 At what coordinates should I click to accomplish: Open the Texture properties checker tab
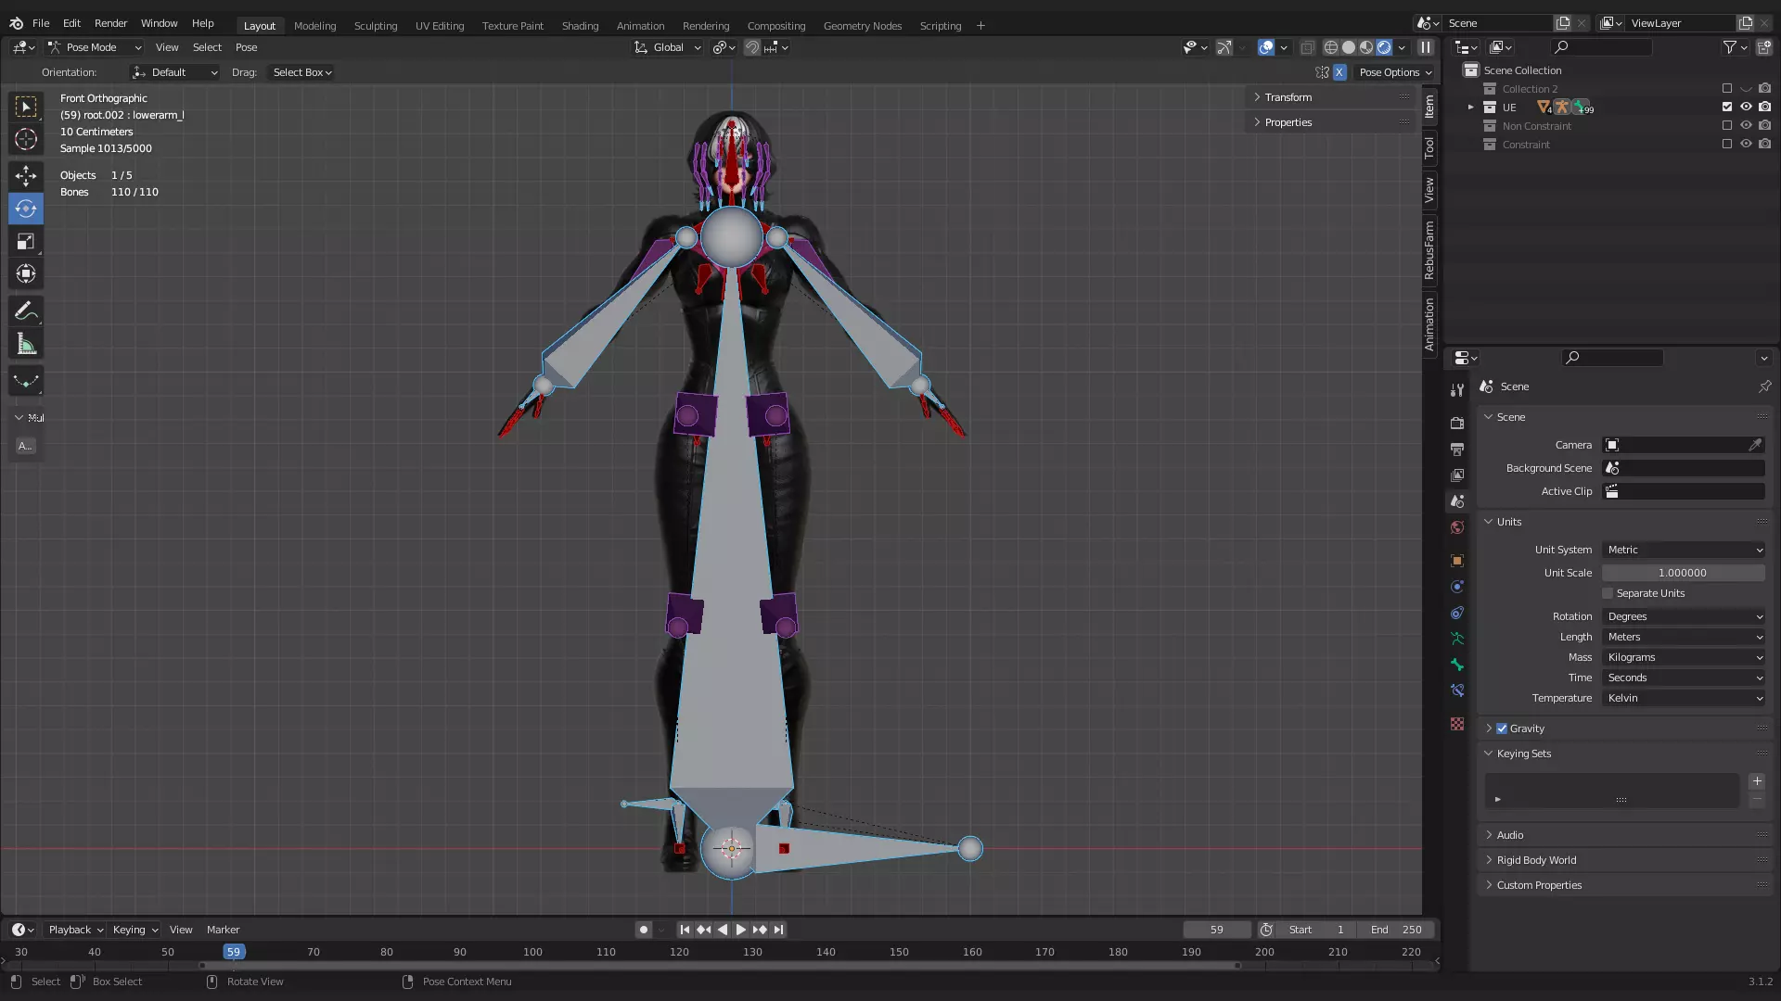coord(1457,724)
